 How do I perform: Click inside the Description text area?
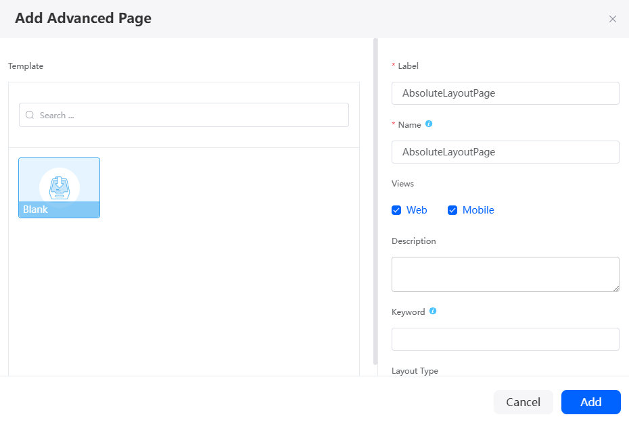[x=505, y=274]
